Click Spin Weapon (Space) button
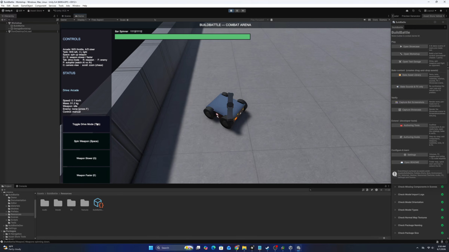The width and height of the screenshot is (449, 252). (86, 141)
